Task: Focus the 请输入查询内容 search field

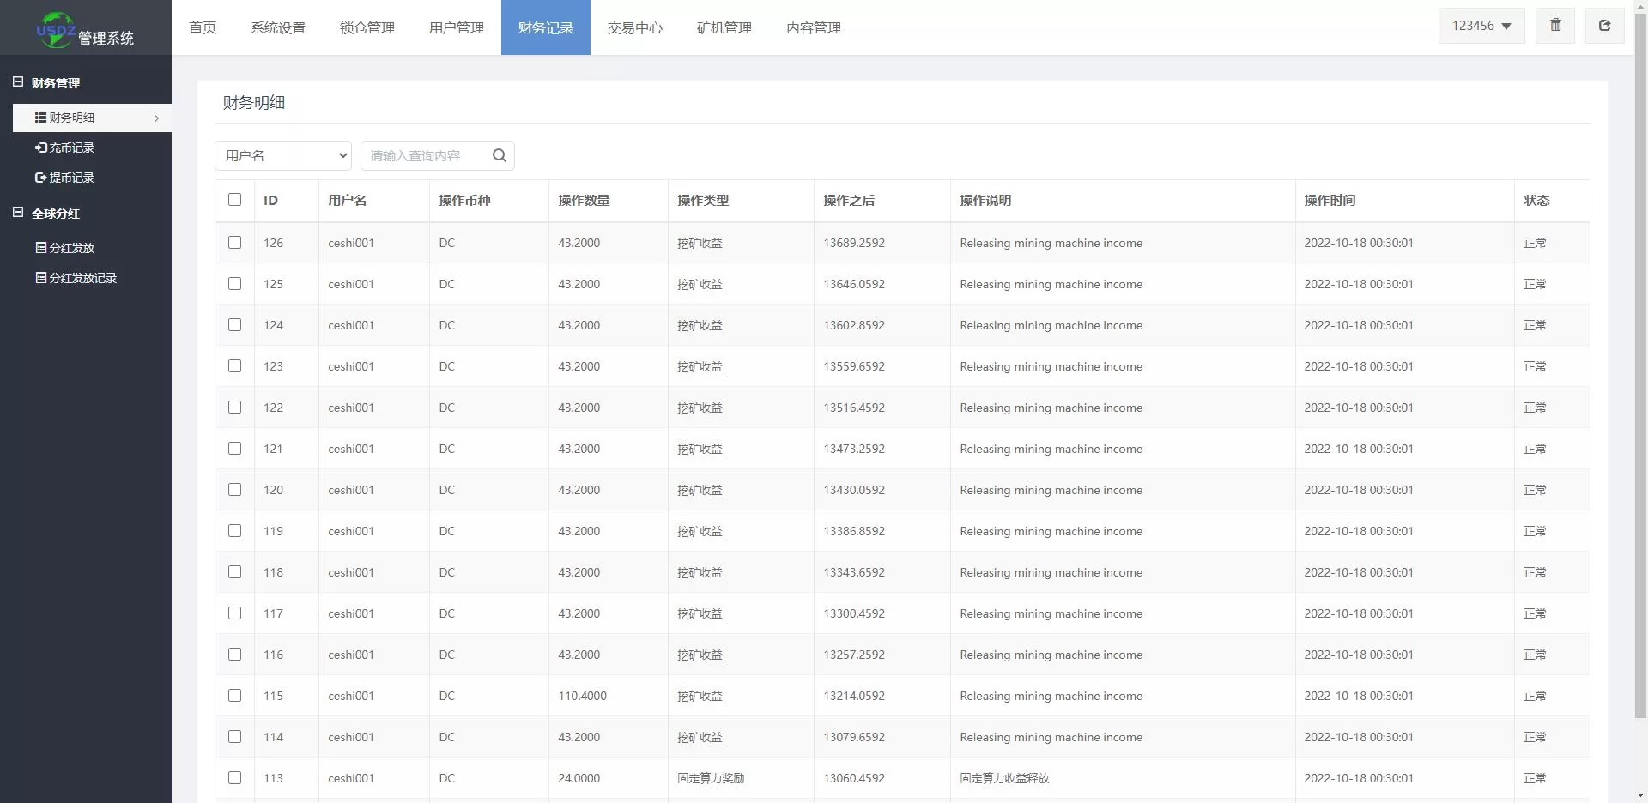Action: 425,155
